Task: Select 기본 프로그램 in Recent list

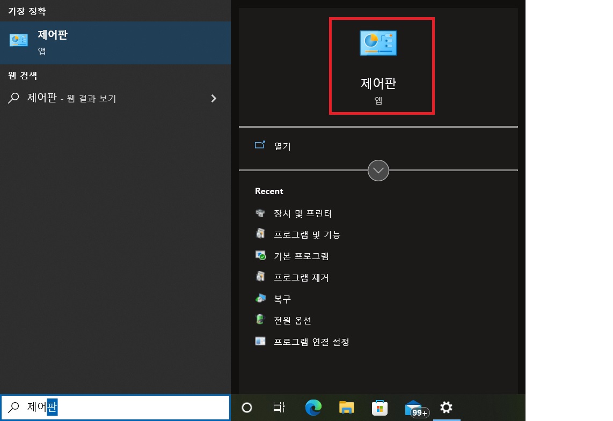Action: (x=301, y=256)
